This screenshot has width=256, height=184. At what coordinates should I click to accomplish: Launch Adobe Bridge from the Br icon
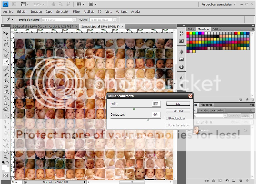[14, 4]
